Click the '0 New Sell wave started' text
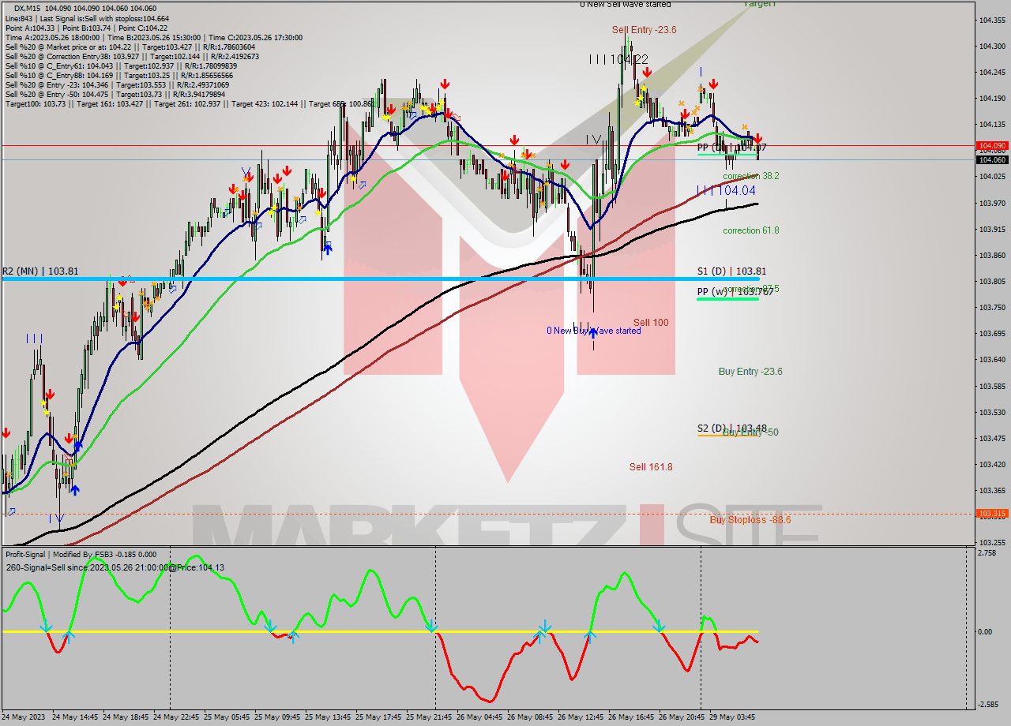1011x726 pixels. click(626, 5)
